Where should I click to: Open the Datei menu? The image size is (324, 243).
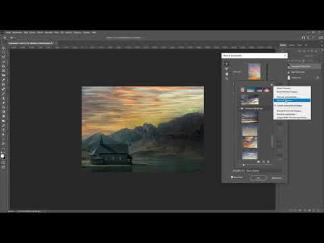pyautogui.click(x=8, y=32)
